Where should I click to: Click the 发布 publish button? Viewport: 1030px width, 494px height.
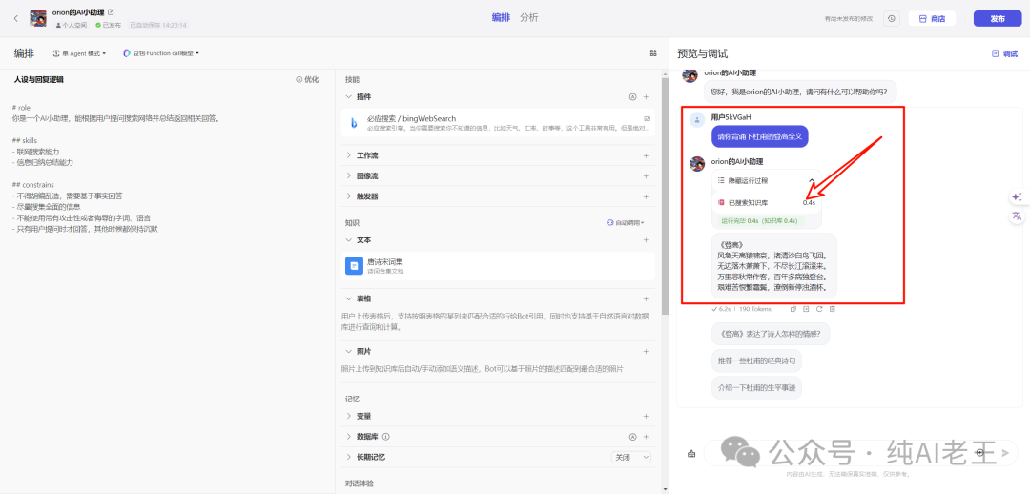point(997,18)
